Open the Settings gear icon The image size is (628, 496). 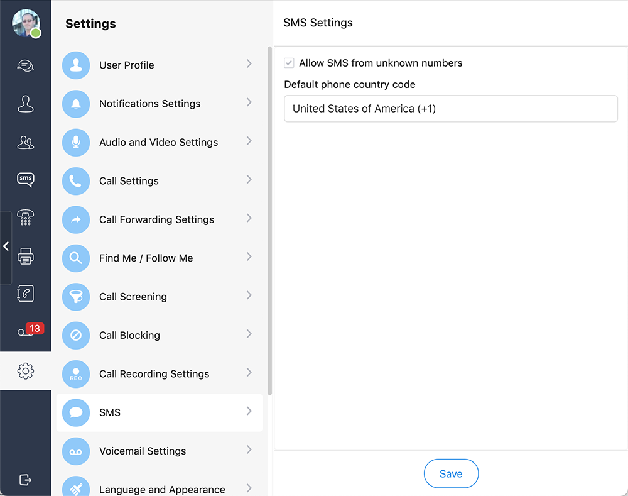pyautogui.click(x=26, y=371)
